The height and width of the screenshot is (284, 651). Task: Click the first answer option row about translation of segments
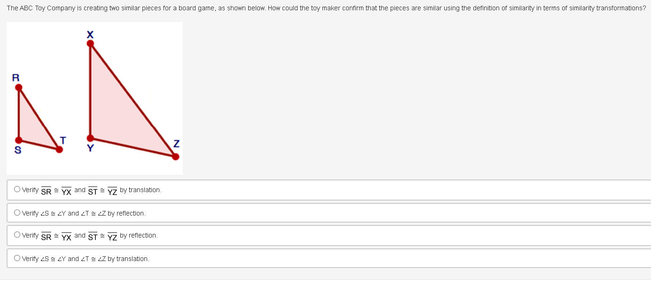94,189
